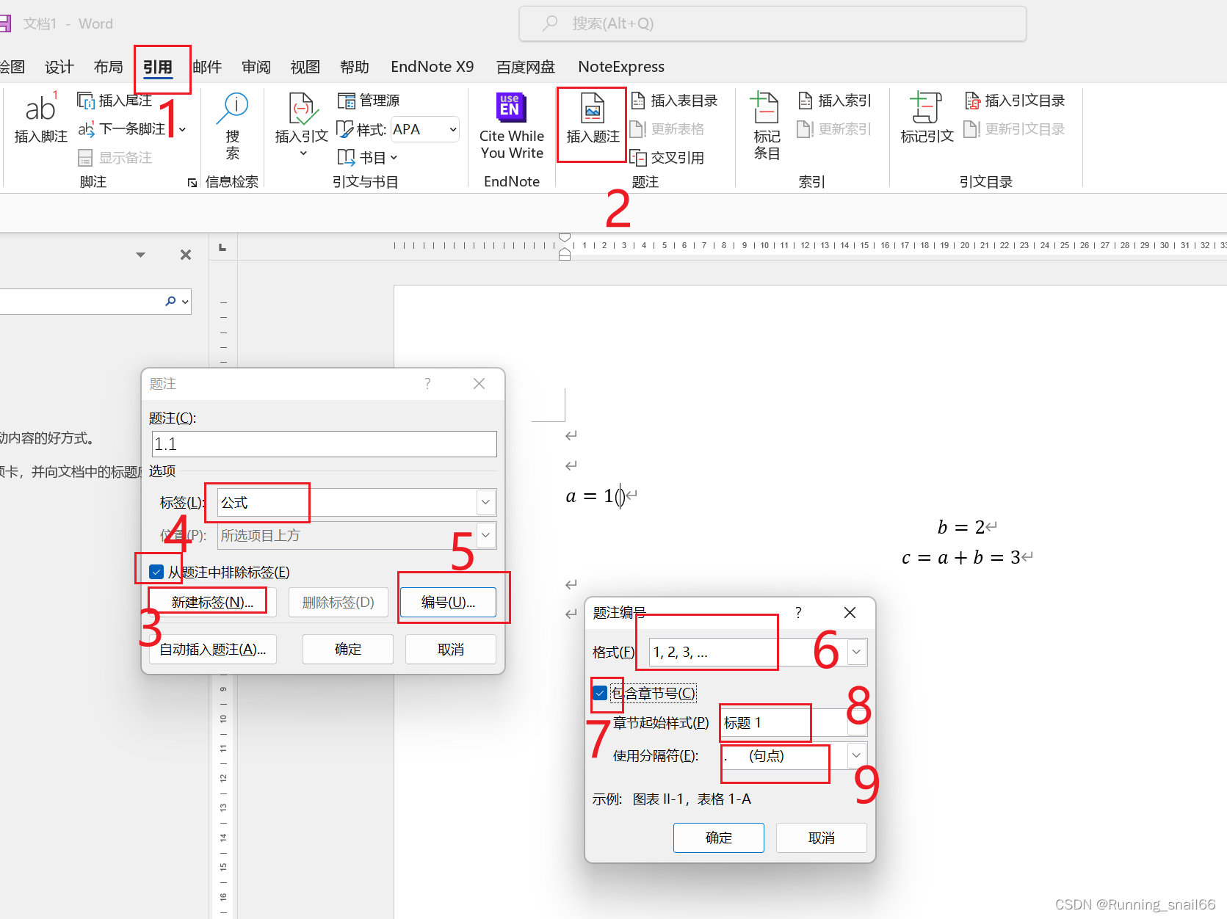Click the first-line indent marker on ruler
The height and width of the screenshot is (919, 1227).
(x=565, y=238)
